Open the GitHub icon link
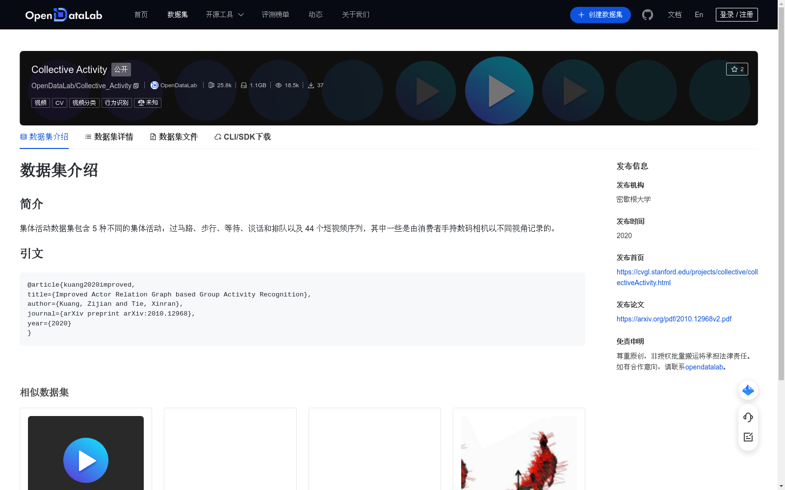 [648, 15]
